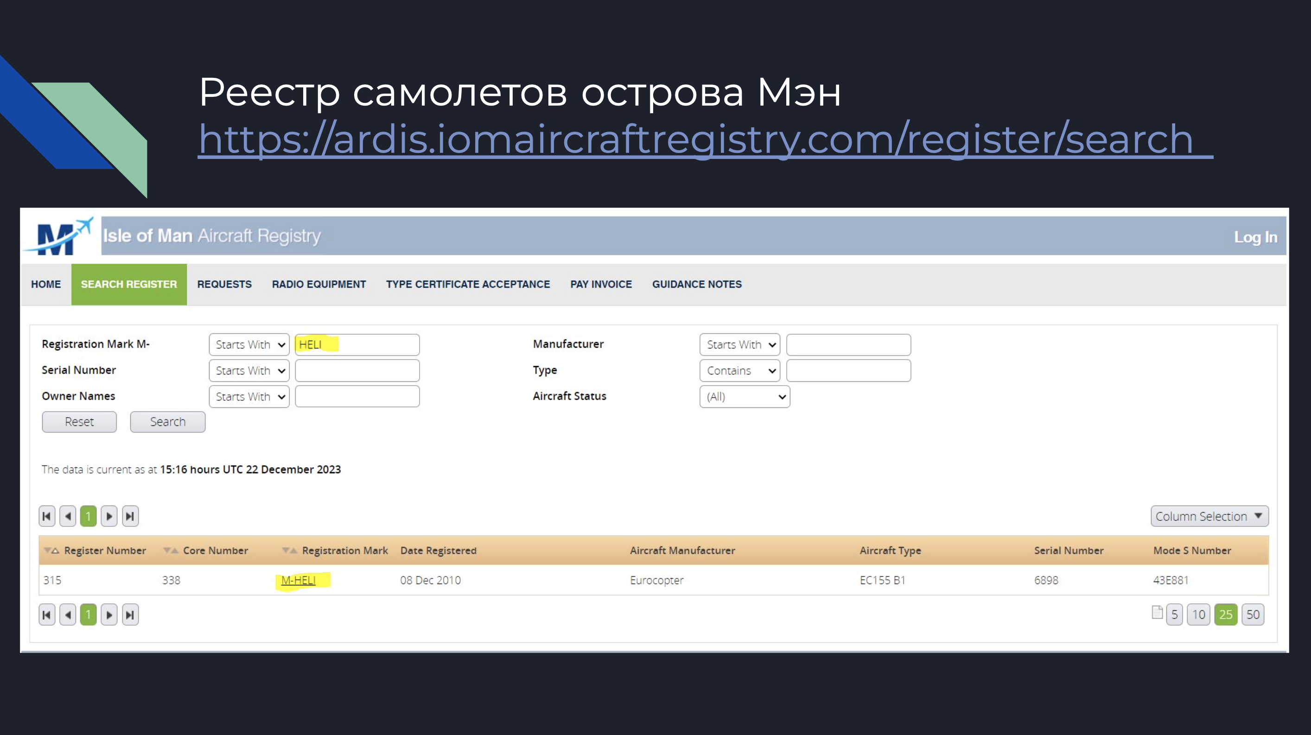
Task: Open the GUIDANCE NOTES menu item
Action: [x=697, y=285]
